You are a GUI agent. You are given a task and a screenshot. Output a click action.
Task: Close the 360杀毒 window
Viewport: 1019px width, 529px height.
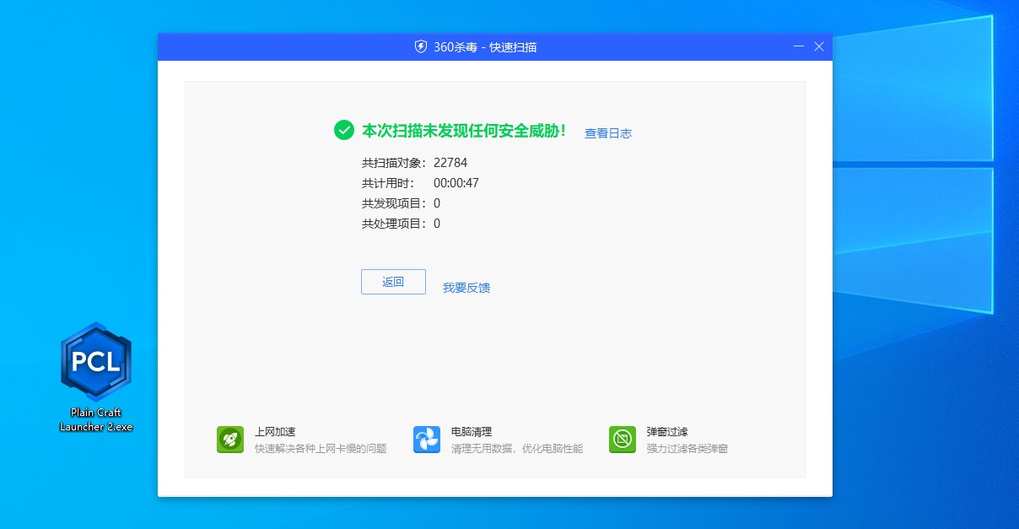tap(819, 46)
